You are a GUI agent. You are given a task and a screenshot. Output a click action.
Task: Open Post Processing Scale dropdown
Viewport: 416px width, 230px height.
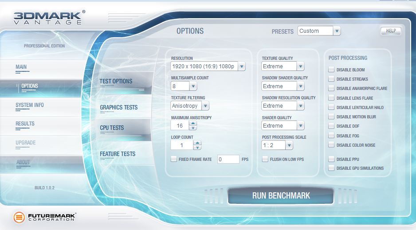point(289,145)
